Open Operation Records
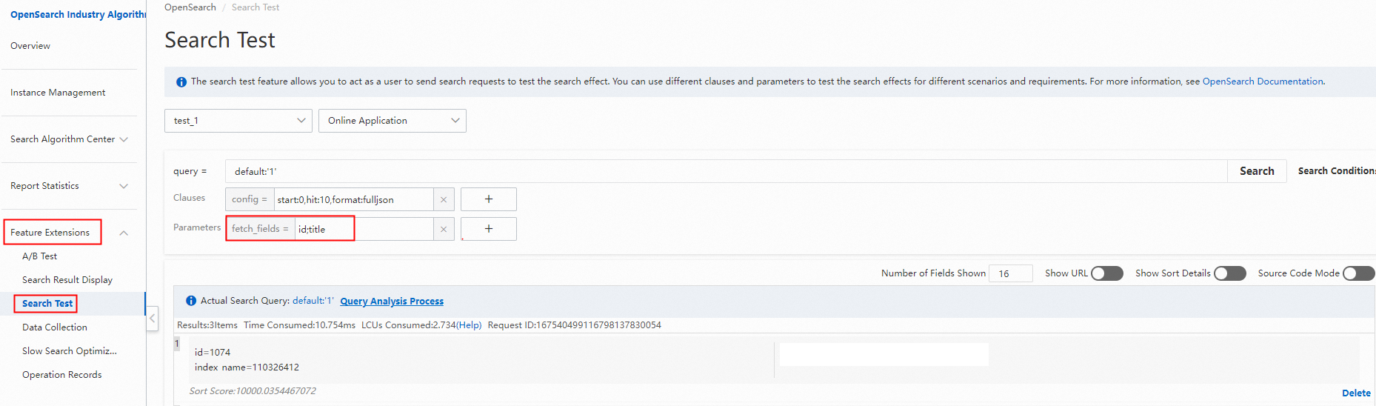The width and height of the screenshot is (1376, 406). click(62, 375)
